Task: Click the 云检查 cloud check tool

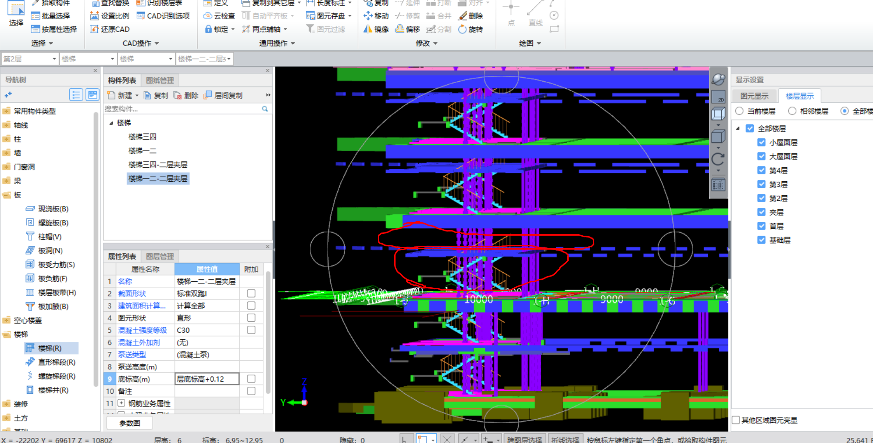Action: [219, 16]
